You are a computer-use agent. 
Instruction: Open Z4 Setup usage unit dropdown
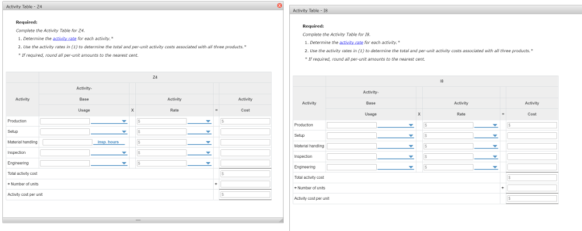click(109, 132)
